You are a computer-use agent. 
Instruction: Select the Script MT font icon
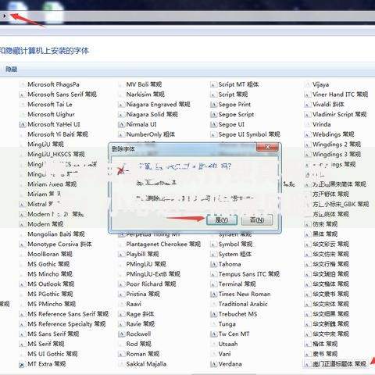(213, 84)
